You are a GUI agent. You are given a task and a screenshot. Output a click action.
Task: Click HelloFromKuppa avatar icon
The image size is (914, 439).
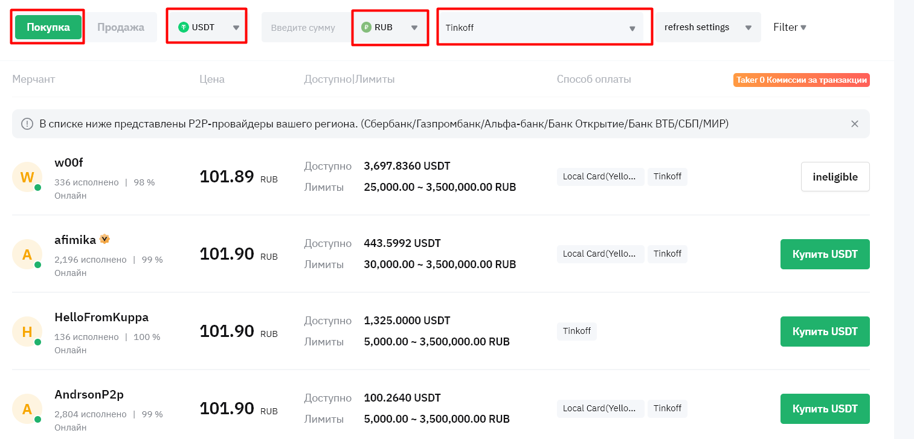coord(27,332)
